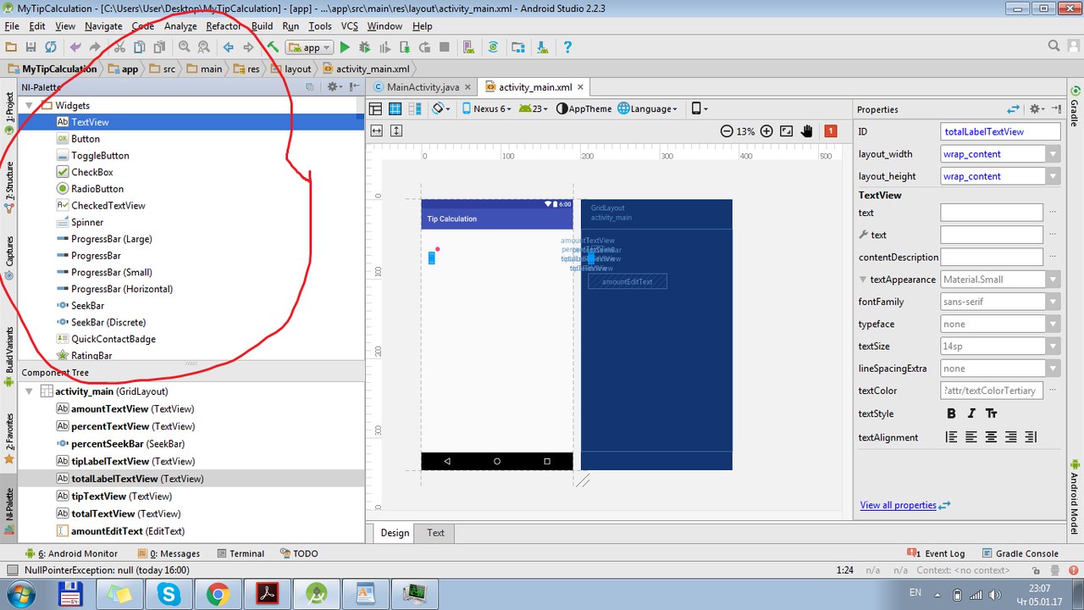Viewport: 1084px width, 610px height.
Task: Set textAlignment to center
Action: pyautogui.click(x=991, y=437)
